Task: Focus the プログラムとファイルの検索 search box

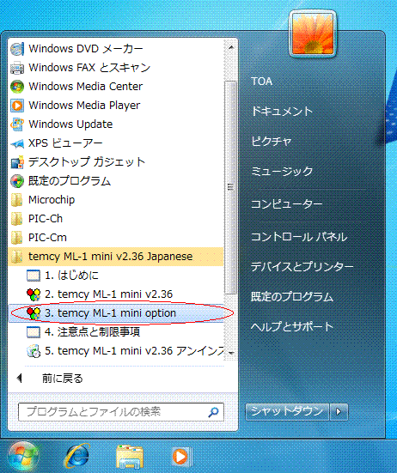Action: click(121, 412)
